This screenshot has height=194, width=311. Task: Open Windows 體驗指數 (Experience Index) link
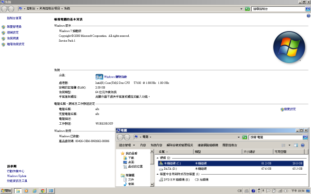click(x=116, y=77)
